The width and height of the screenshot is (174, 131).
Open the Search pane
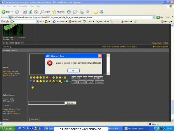[45, 12]
